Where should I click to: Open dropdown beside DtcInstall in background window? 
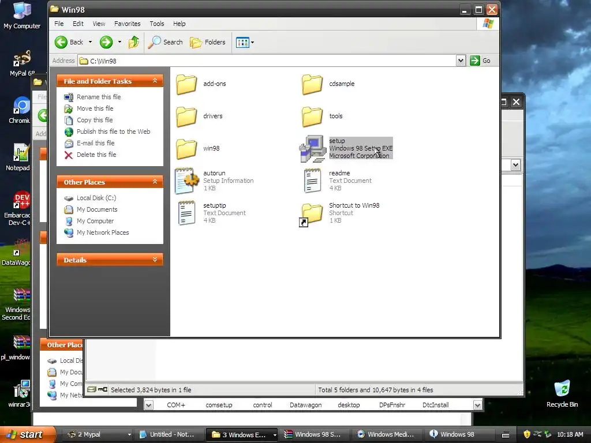click(x=477, y=405)
